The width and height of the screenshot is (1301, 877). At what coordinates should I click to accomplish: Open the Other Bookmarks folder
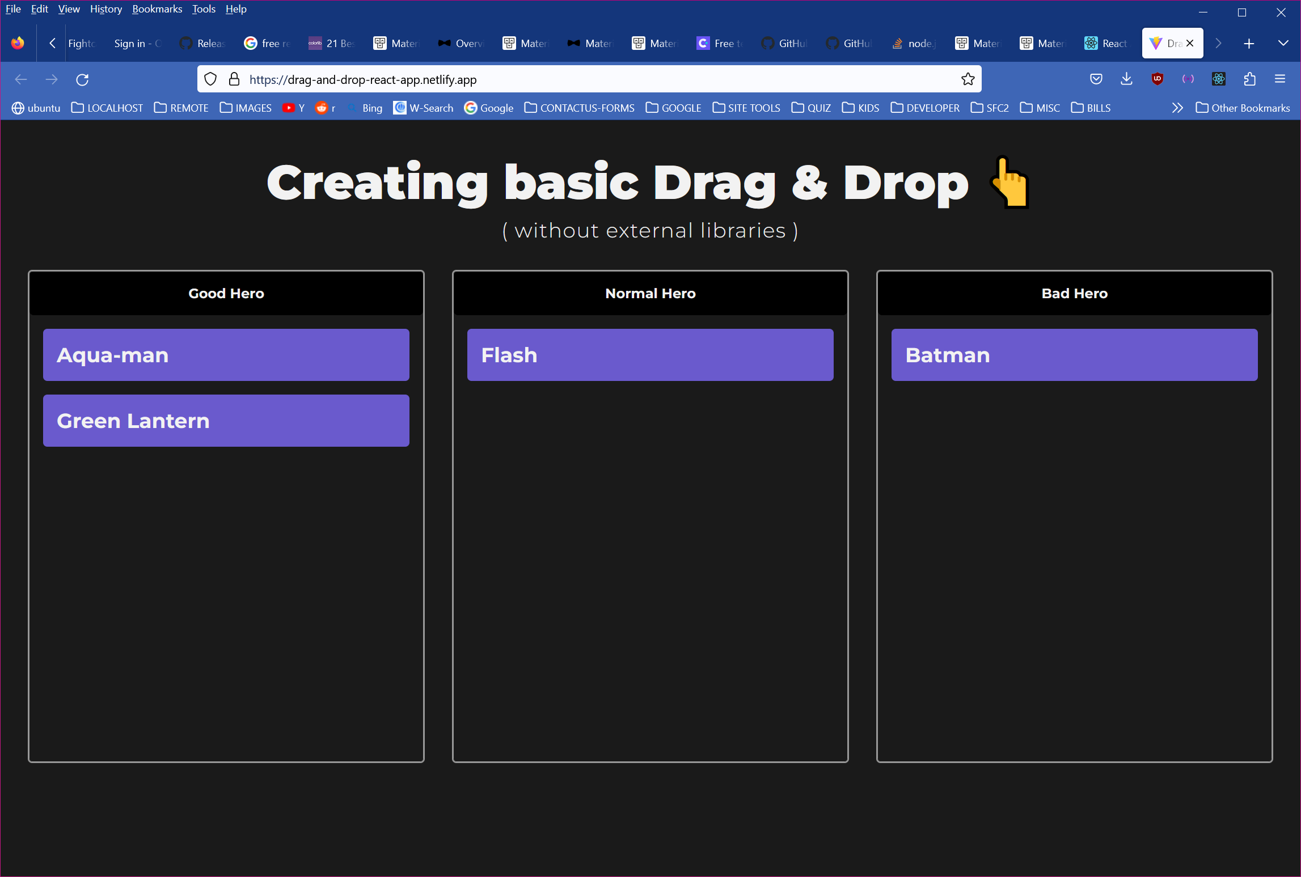coord(1243,108)
